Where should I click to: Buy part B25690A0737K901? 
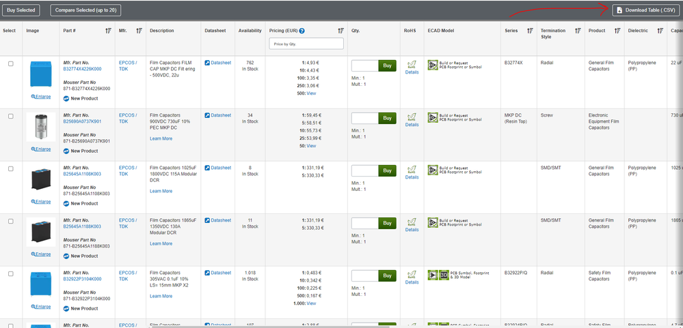coord(387,118)
